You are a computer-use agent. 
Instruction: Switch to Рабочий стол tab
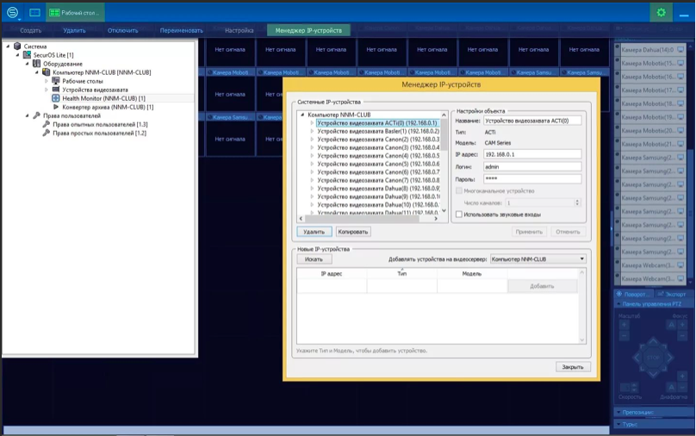tap(75, 13)
